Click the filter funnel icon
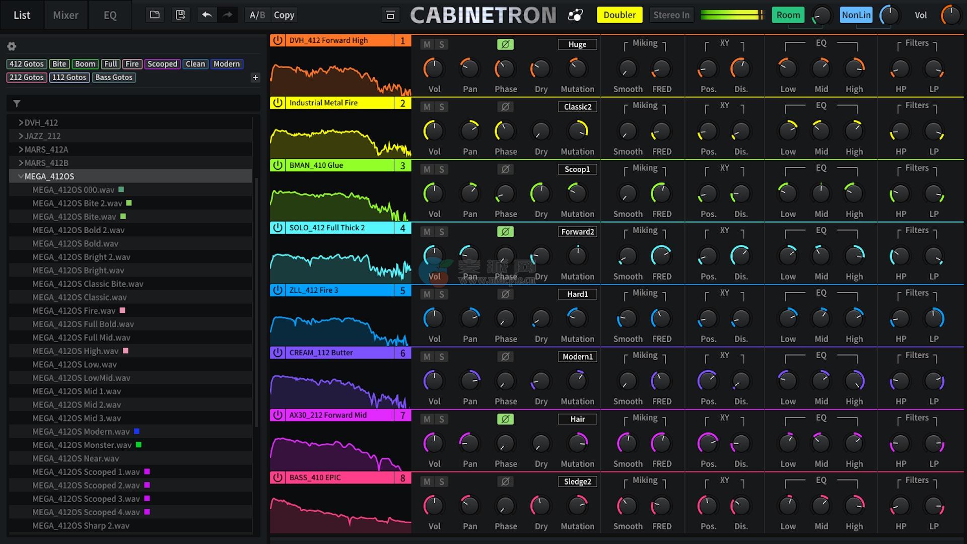967x544 pixels. tap(17, 103)
